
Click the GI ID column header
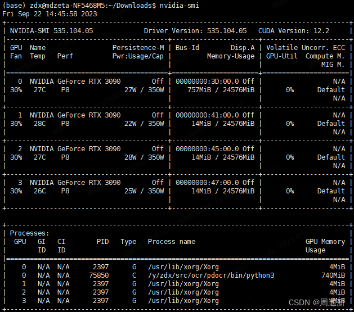(42, 246)
